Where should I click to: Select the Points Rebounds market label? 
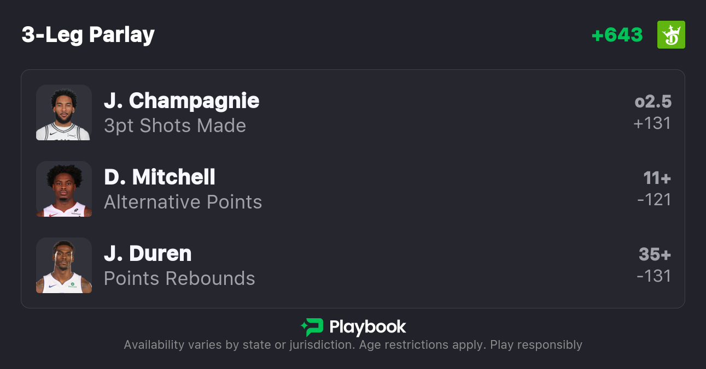[179, 278]
